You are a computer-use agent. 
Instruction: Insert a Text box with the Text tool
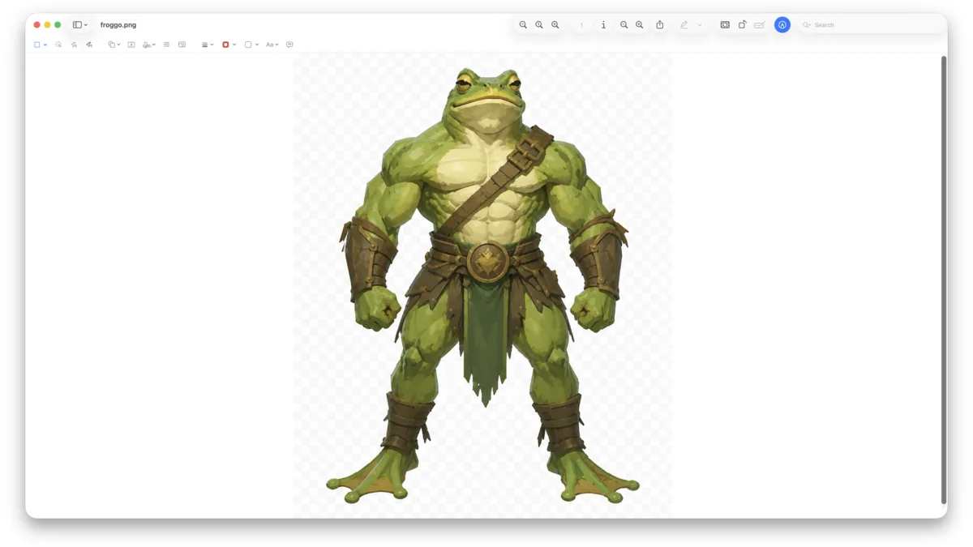pos(131,45)
